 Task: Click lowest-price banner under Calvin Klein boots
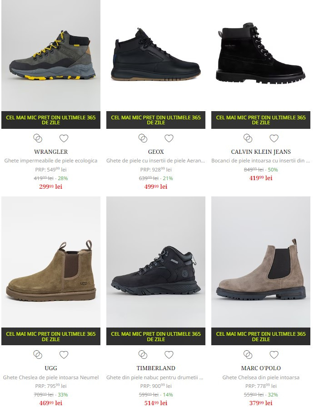(261, 120)
